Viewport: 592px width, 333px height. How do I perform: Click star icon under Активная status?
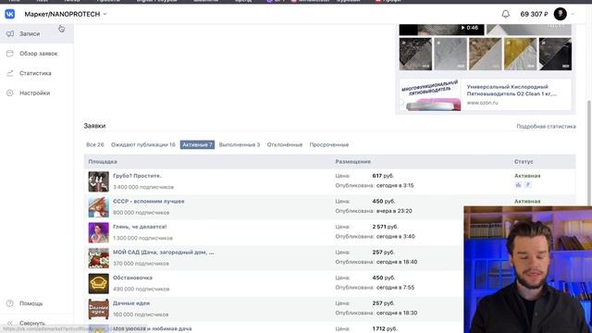pos(518,185)
